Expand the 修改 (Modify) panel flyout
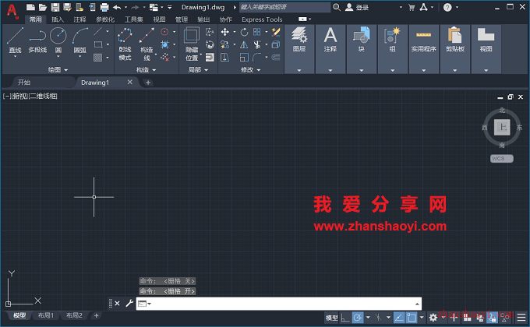 [250, 69]
